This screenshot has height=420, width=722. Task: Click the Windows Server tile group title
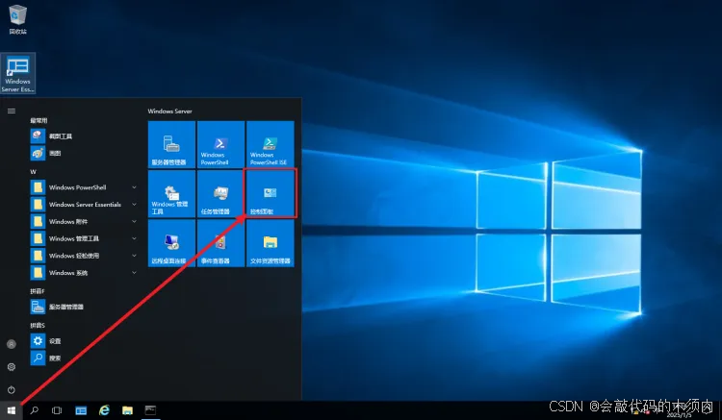(x=169, y=111)
